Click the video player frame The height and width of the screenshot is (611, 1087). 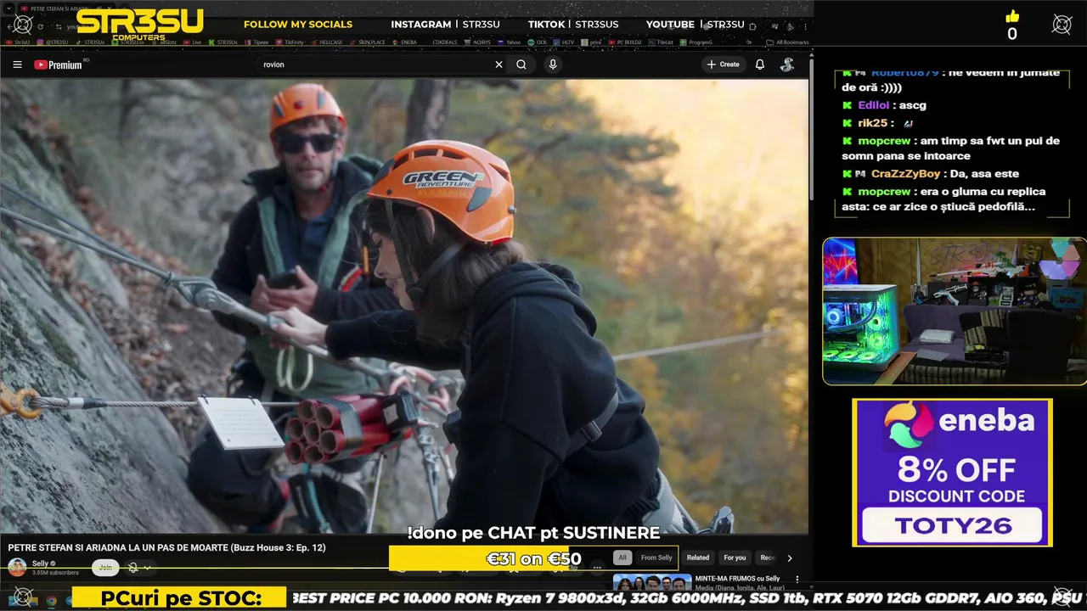[404, 305]
